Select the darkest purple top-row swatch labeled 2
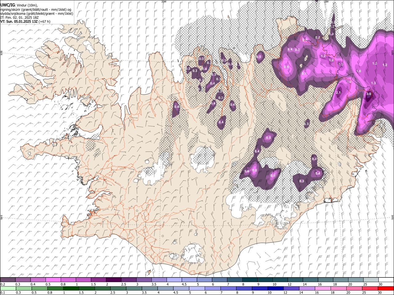Viewport: 394px width, 295px height. 114,280
